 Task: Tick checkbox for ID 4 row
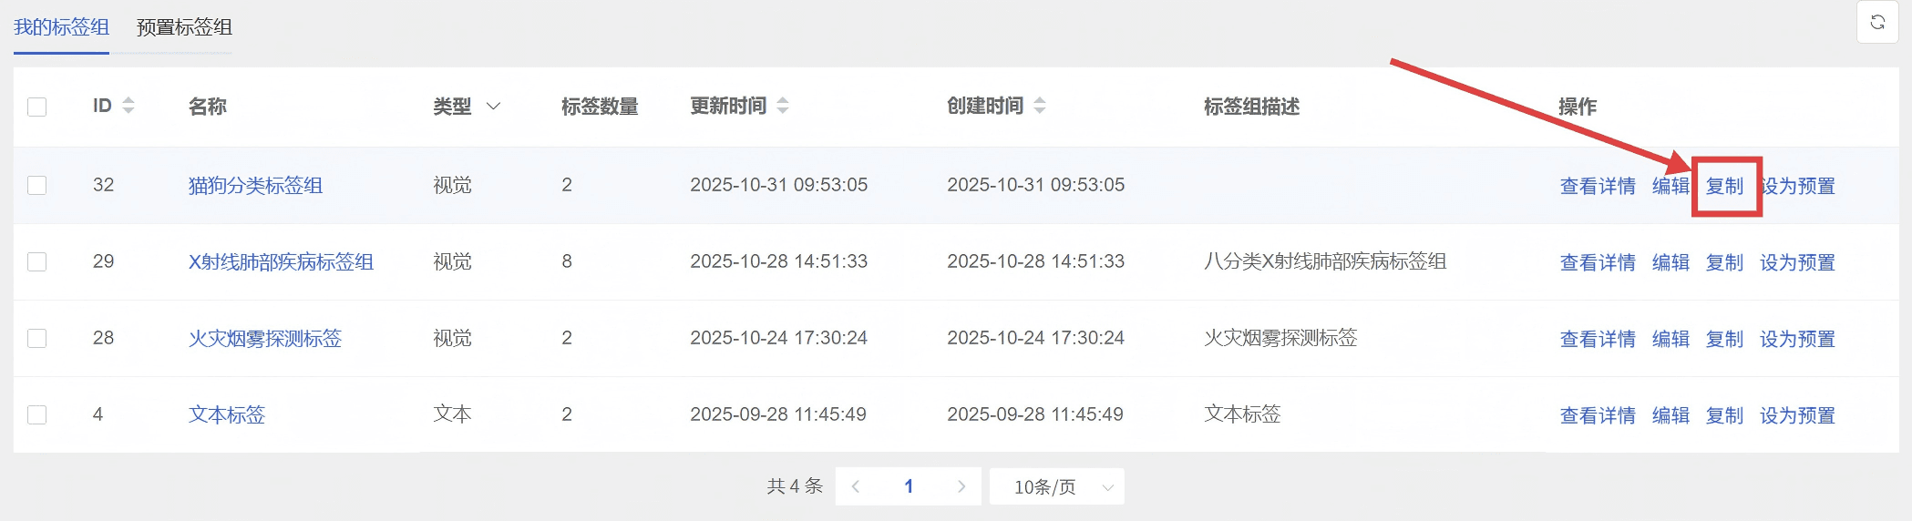[37, 414]
